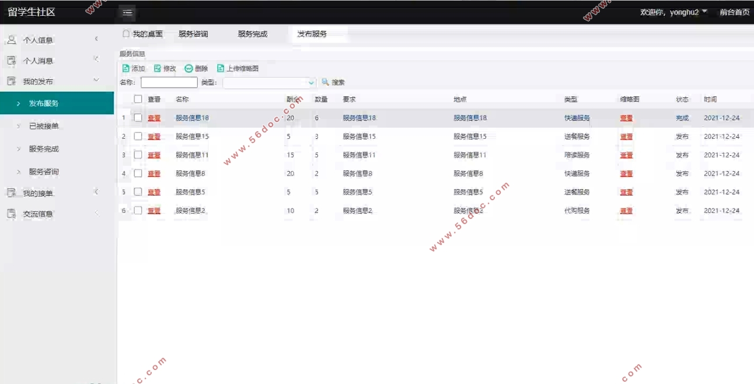754x384 pixels.
Task: Click the 我的接单 document icon in sidebar
Action: click(x=11, y=193)
